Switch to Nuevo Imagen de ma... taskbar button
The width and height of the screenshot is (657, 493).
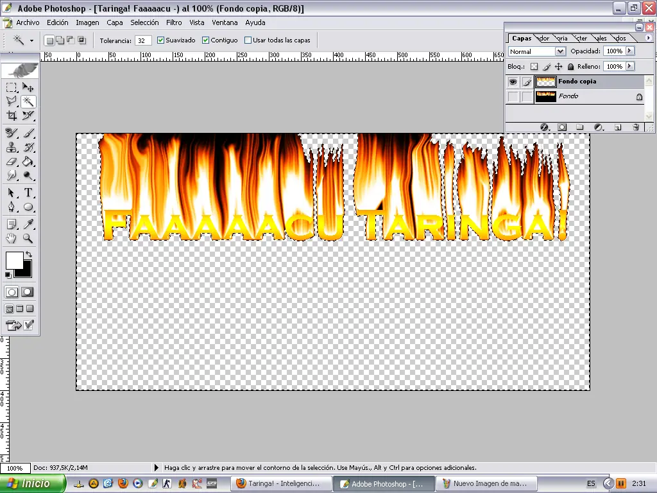coord(486,483)
